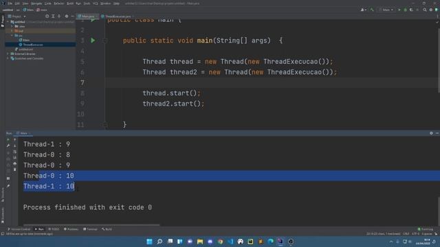Click the Structure vertical sidebar tab
440x247 pixels.
point(3,195)
